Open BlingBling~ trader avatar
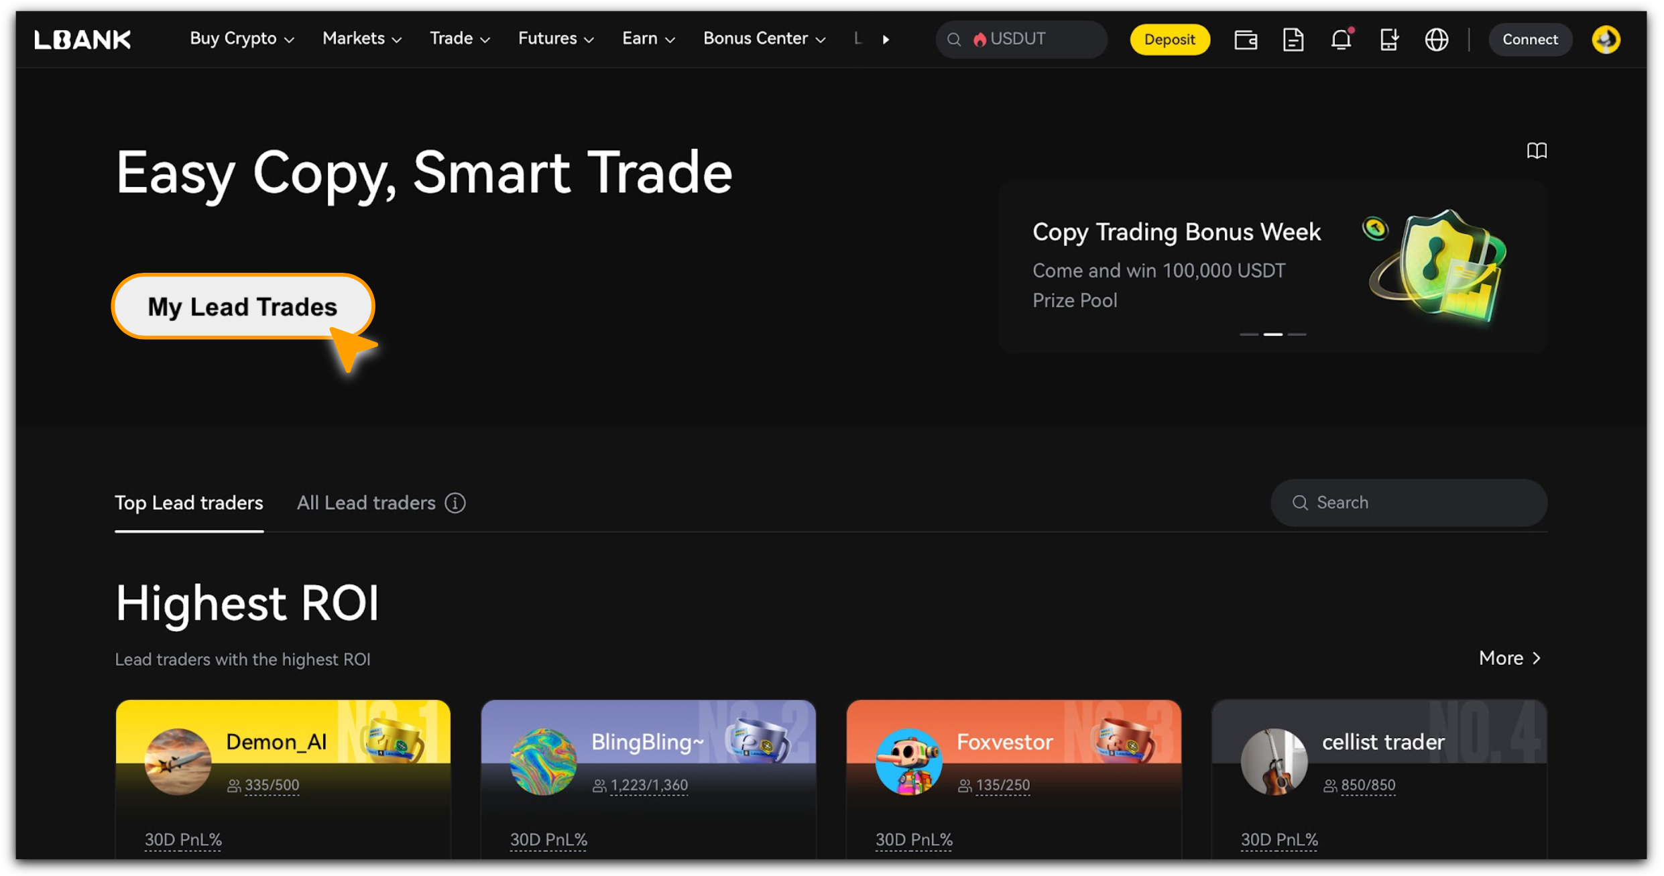This screenshot has width=1664, height=876. point(543,762)
